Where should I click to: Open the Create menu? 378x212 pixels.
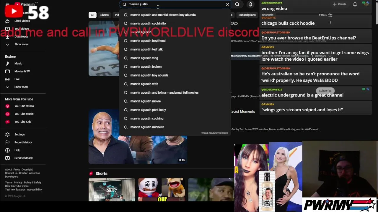coord(340,4)
